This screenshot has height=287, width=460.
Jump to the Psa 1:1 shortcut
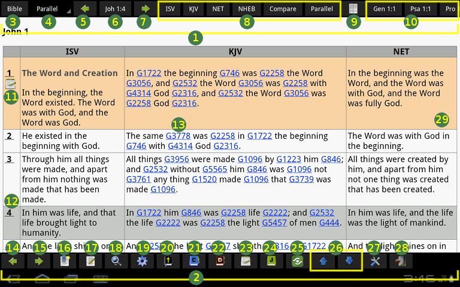420,9
